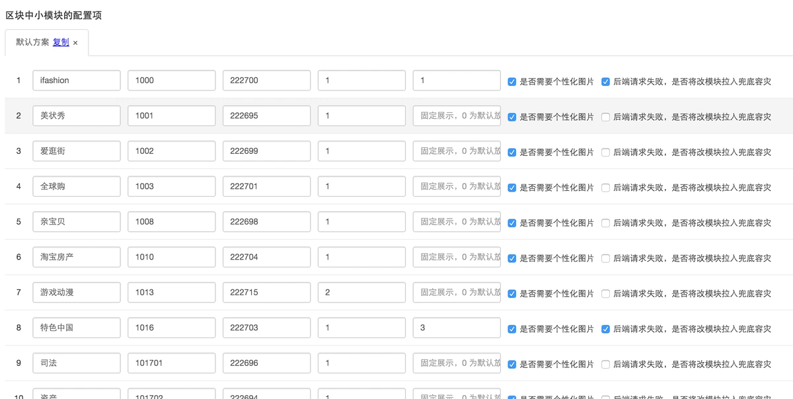Toggle 是否需要个性化图片 in 美状秀 row
The height and width of the screenshot is (399, 793).
(x=512, y=117)
